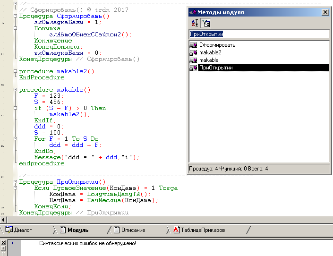
Task: Click the alphabetical sort icon in Методы модуля
Action: pyautogui.click(x=194, y=23)
